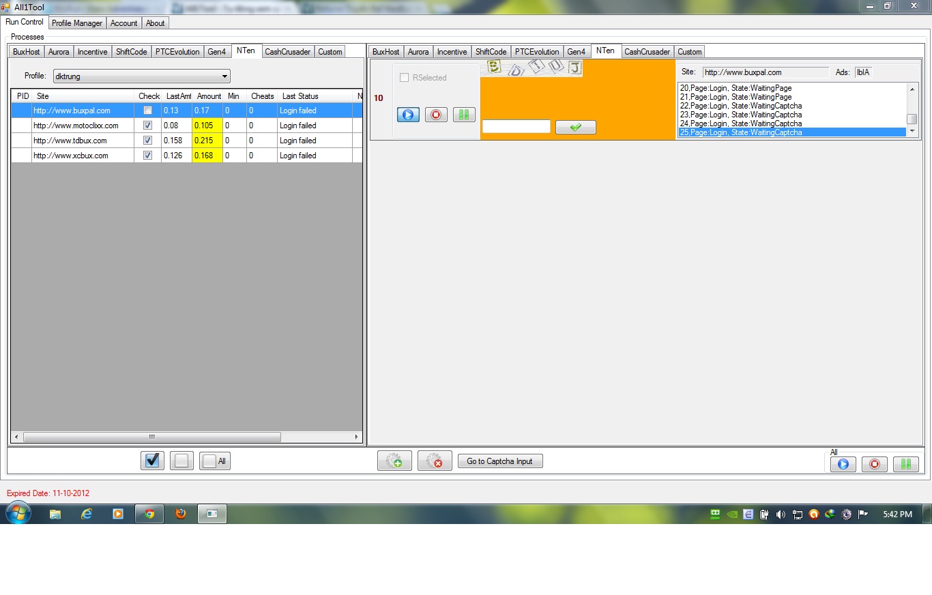
Task: Launch Internet Explorer from the taskbar
Action: tap(87, 514)
